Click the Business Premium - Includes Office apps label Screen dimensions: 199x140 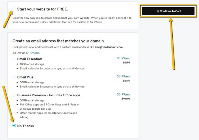point(49,95)
